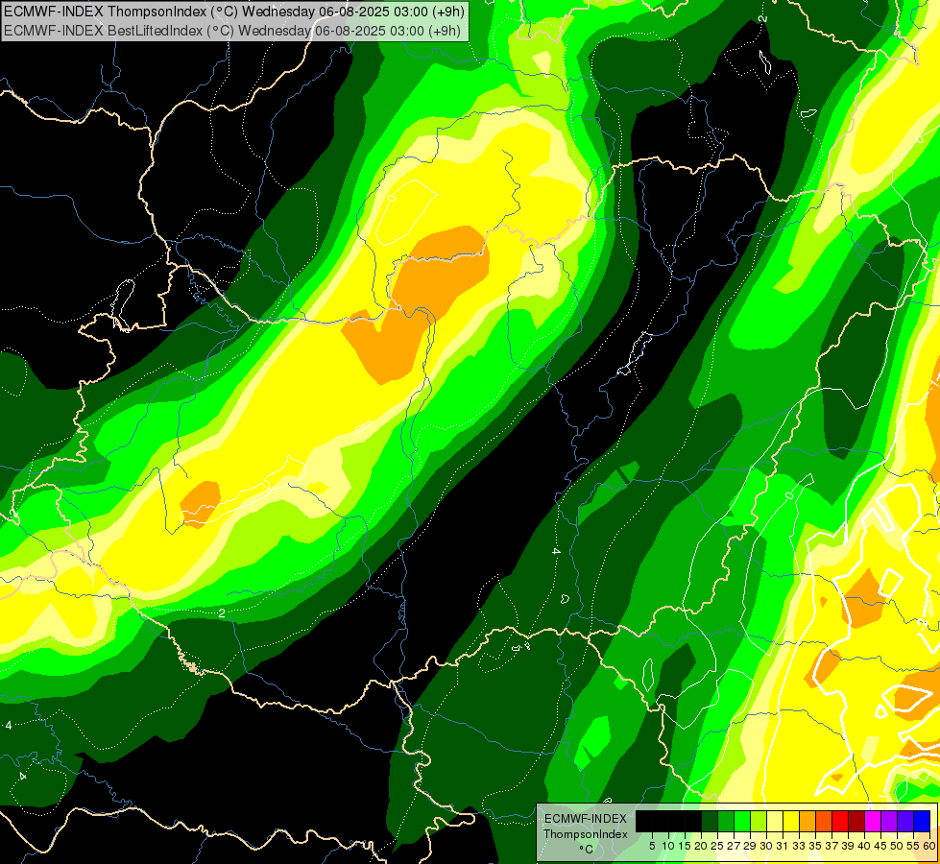Click the legend tick value 37
The height and width of the screenshot is (864, 940).
tap(832, 846)
